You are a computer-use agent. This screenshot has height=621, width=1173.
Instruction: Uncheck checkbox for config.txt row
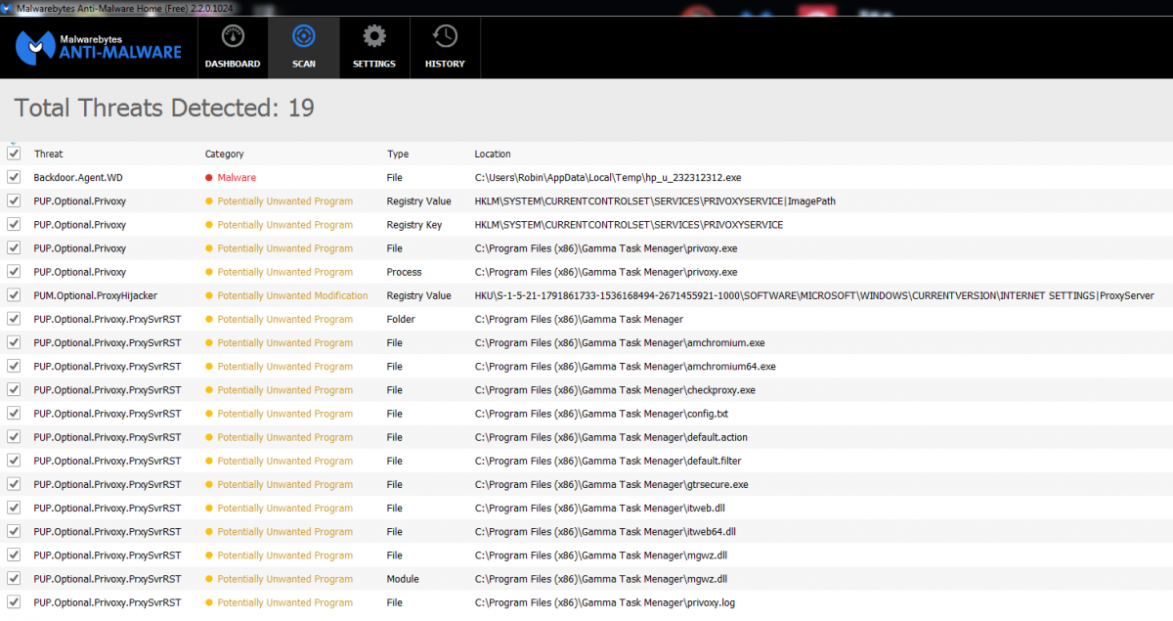(x=14, y=413)
